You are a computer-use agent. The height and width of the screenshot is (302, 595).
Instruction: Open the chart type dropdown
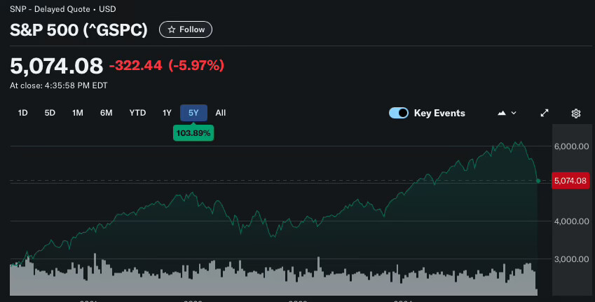[507, 113]
